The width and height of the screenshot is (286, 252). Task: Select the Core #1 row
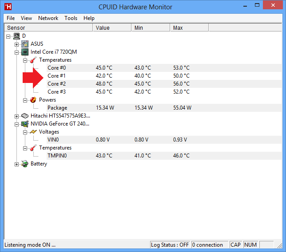click(x=164, y=76)
